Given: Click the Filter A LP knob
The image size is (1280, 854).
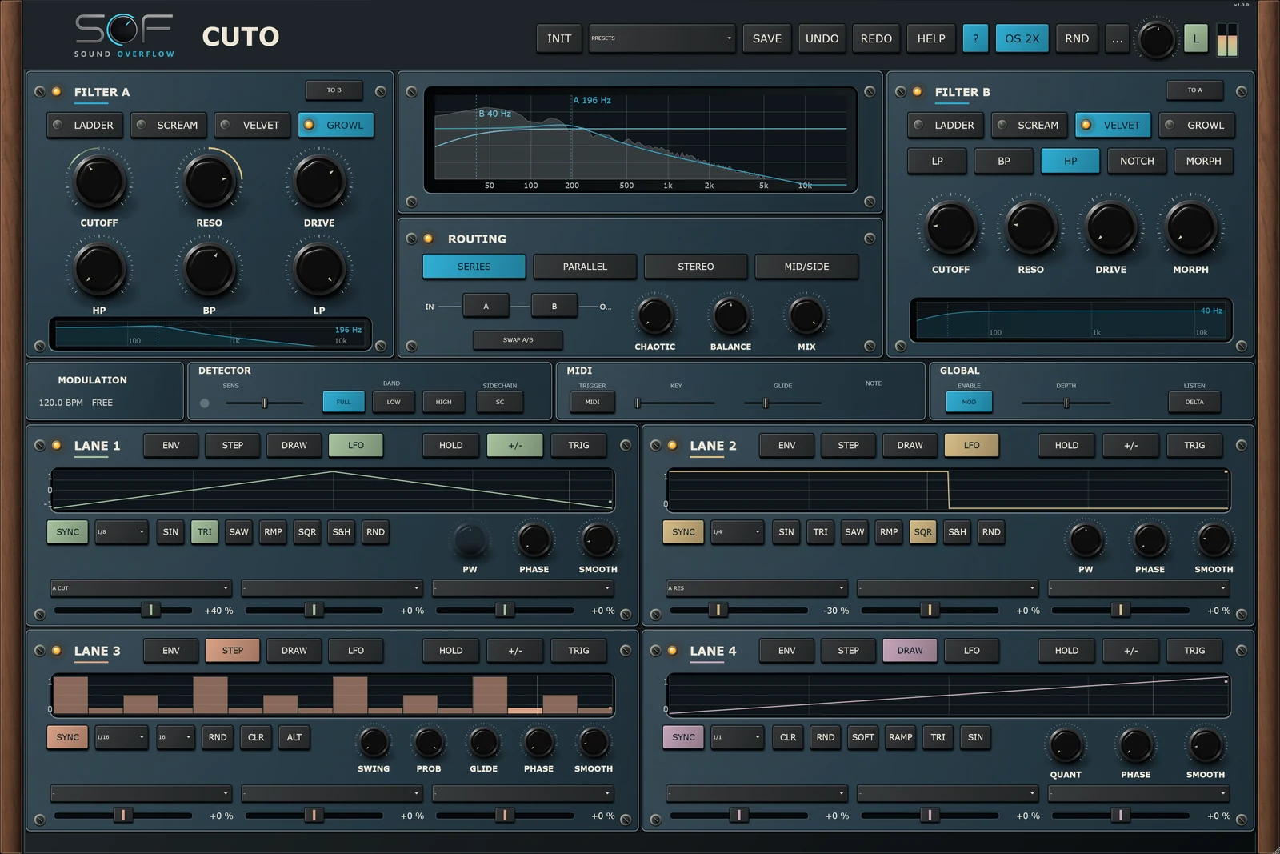Looking at the screenshot, I should (x=319, y=269).
